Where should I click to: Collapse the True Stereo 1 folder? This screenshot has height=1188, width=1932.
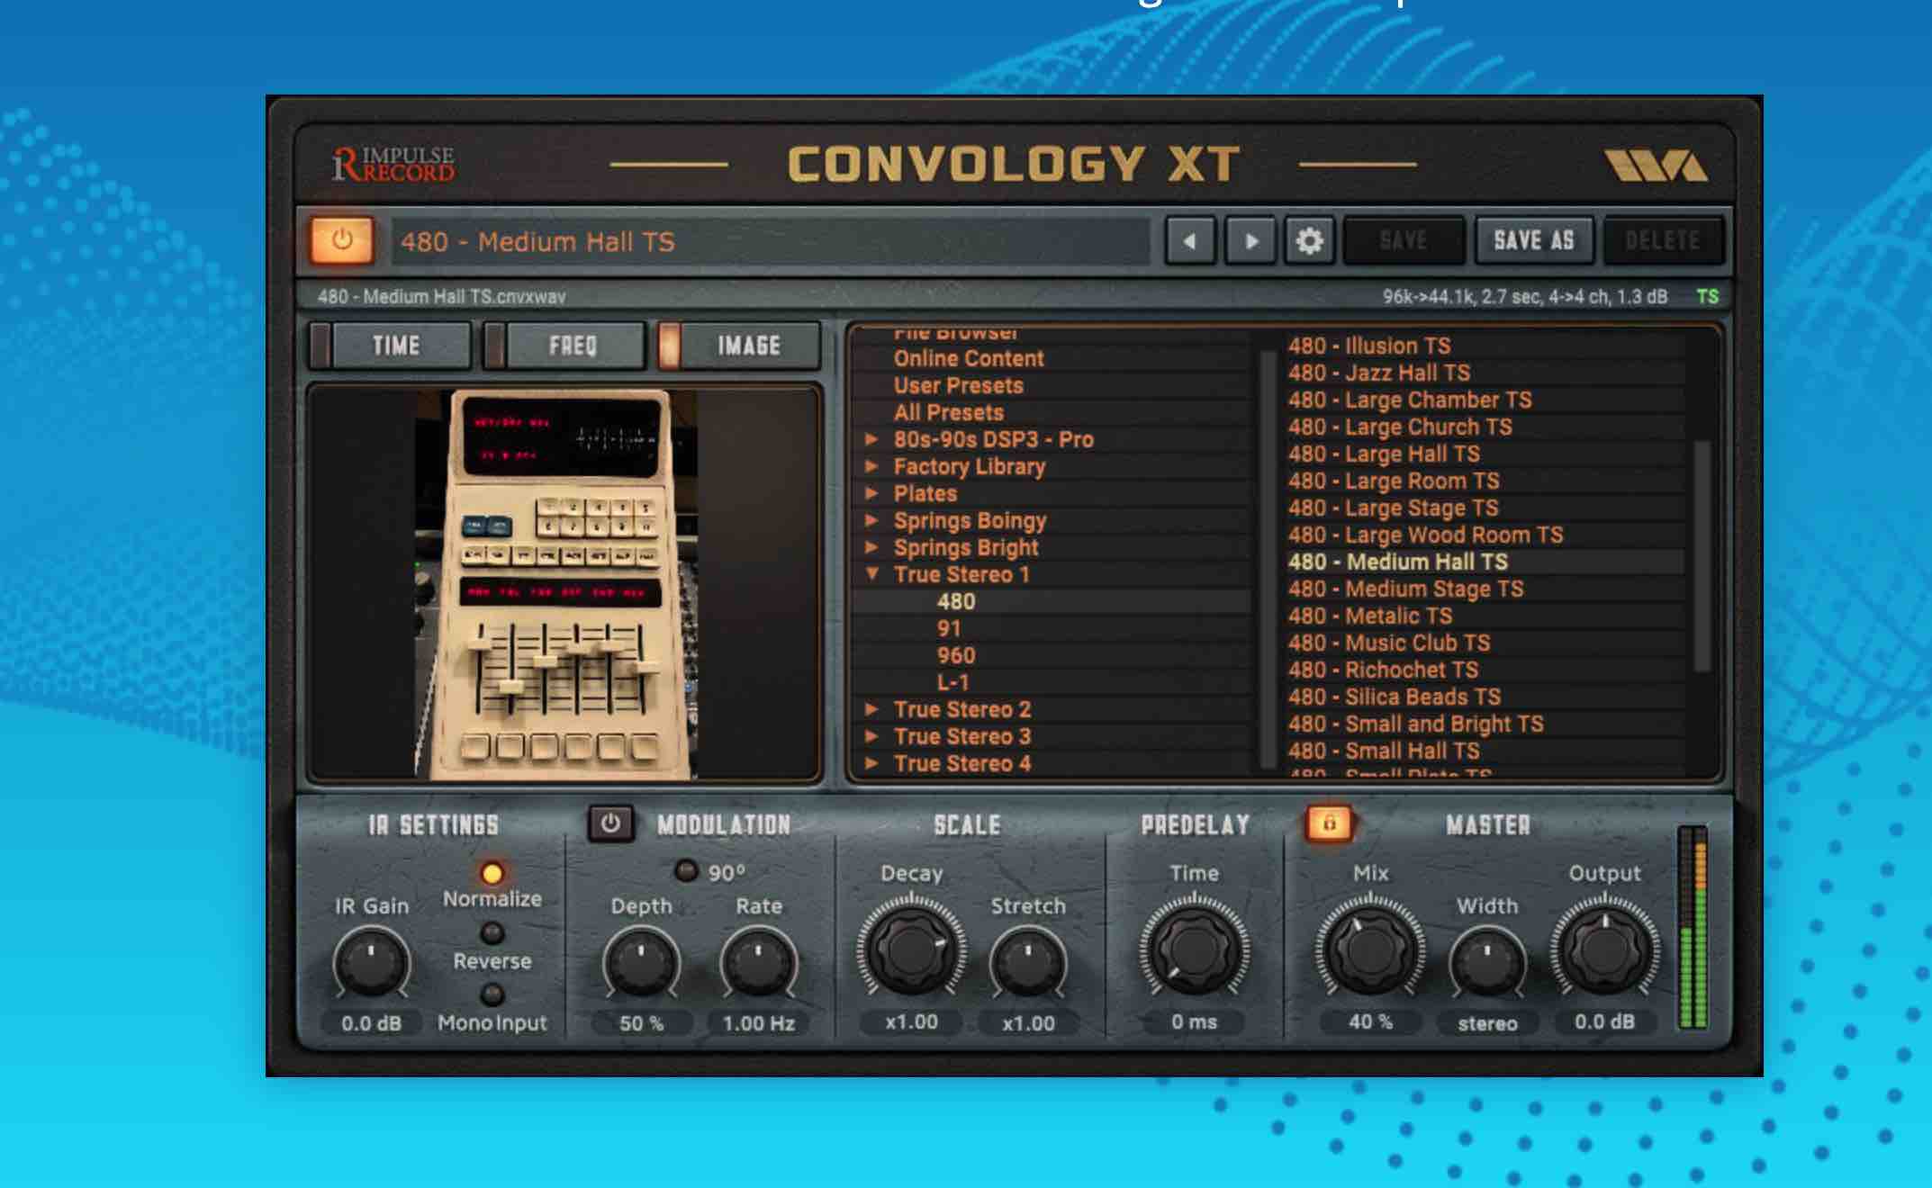(871, 574)
